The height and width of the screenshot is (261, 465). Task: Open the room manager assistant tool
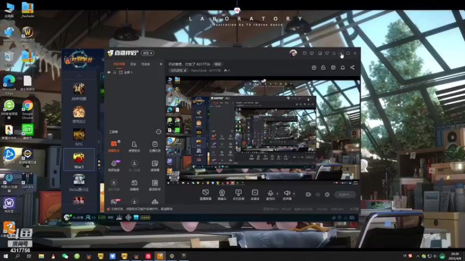(x=134, y=146)
